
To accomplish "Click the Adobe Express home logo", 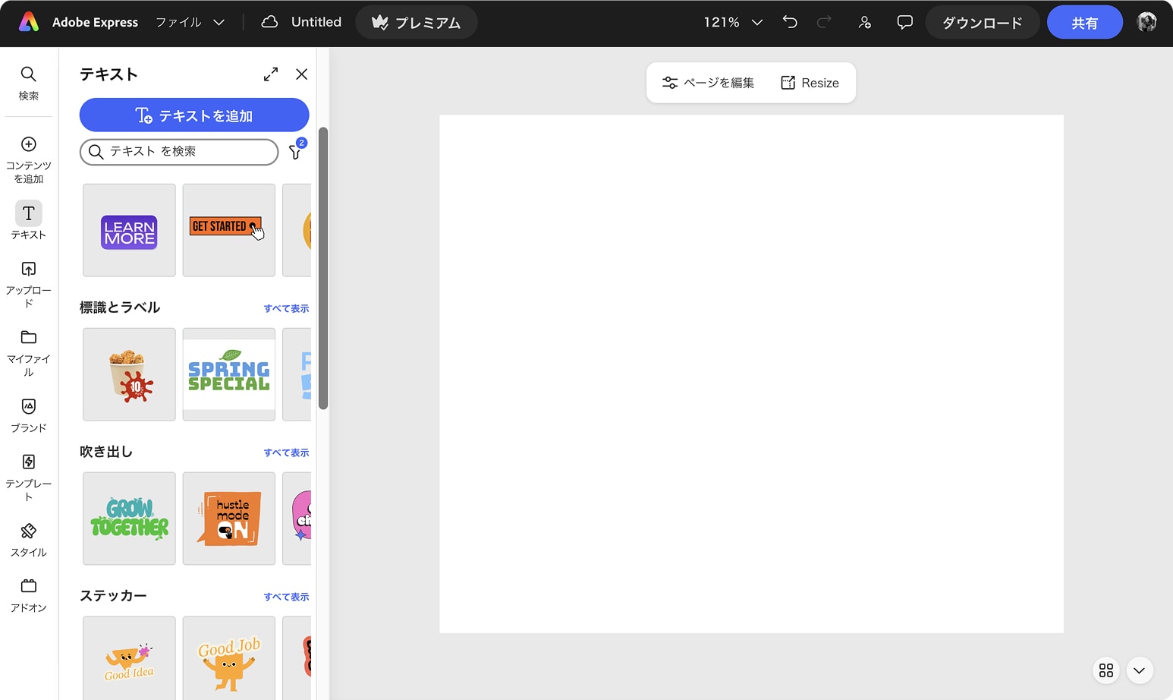I will [x=29, y=22].
